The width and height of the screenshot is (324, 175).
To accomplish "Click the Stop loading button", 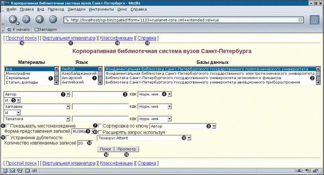I will pyautogui.click(x=53, y=19).
